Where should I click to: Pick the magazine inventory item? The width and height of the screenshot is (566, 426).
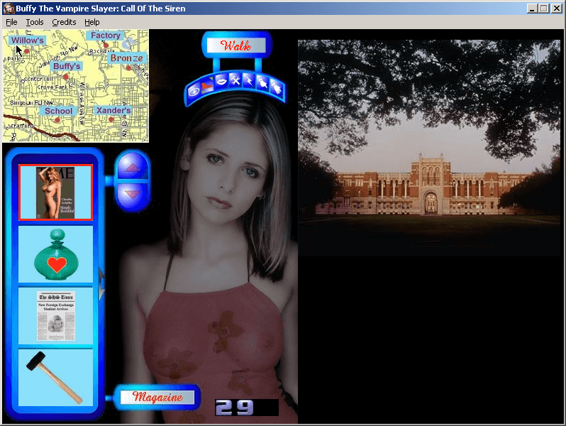pos(55,192)
